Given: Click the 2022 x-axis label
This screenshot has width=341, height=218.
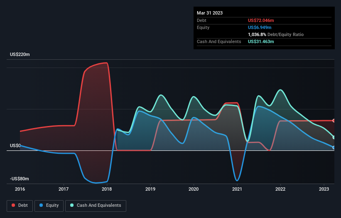Looking at the screenshot, I should pos(280,189).
